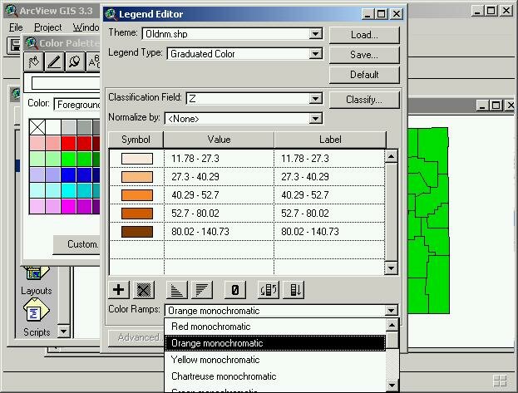This screenshot has height=393, width=518.
Task: Click the Advanced... button
Action: click(136, 337)
